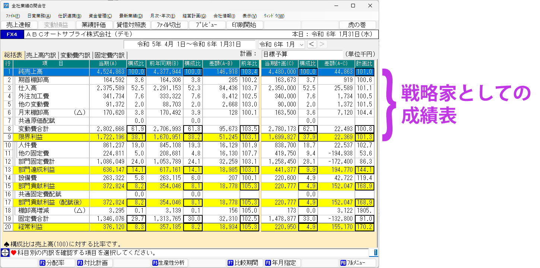Screen dimensions: 540x268
Task: Click the blue info icon at status bar right
Action: pos(374,253)
